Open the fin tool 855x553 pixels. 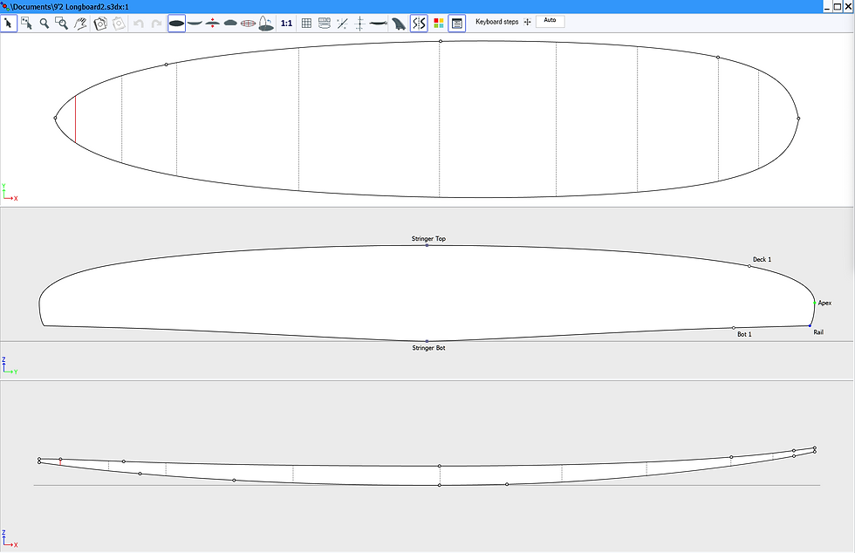[x=400, y=24]
